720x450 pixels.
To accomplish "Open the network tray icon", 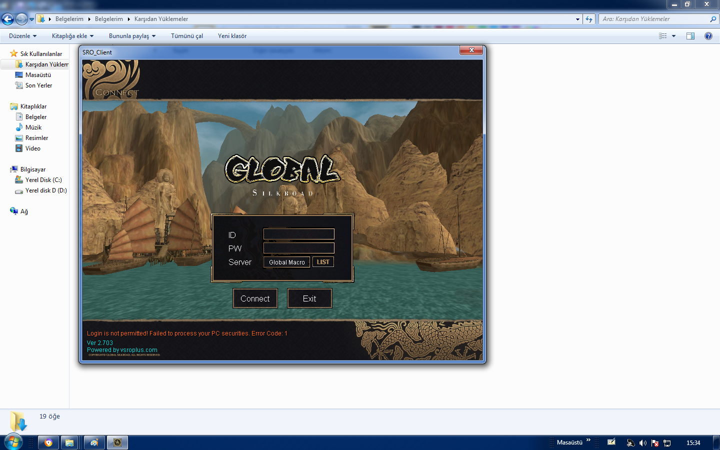I will (x=667, y=443).
